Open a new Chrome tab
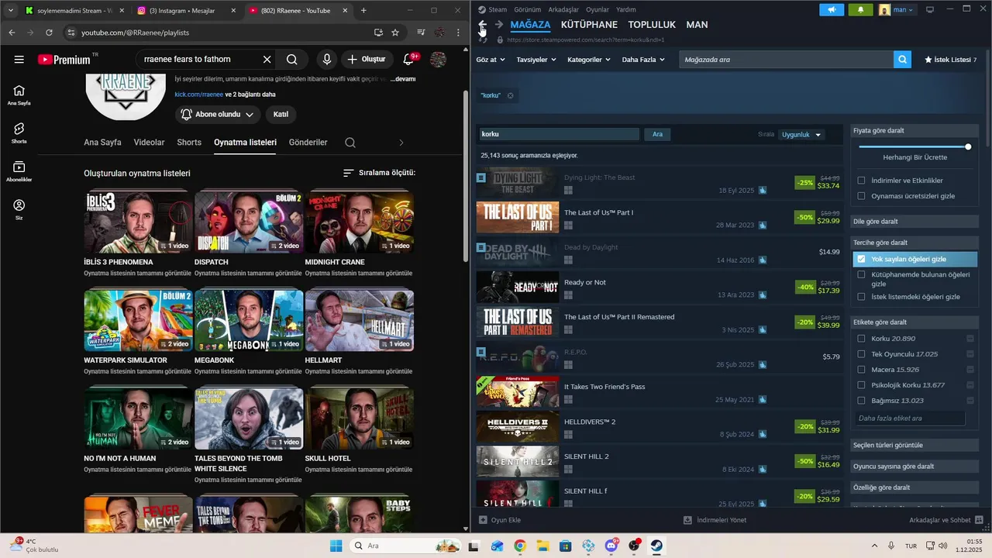The image size is (992, 558). point(363,10)
